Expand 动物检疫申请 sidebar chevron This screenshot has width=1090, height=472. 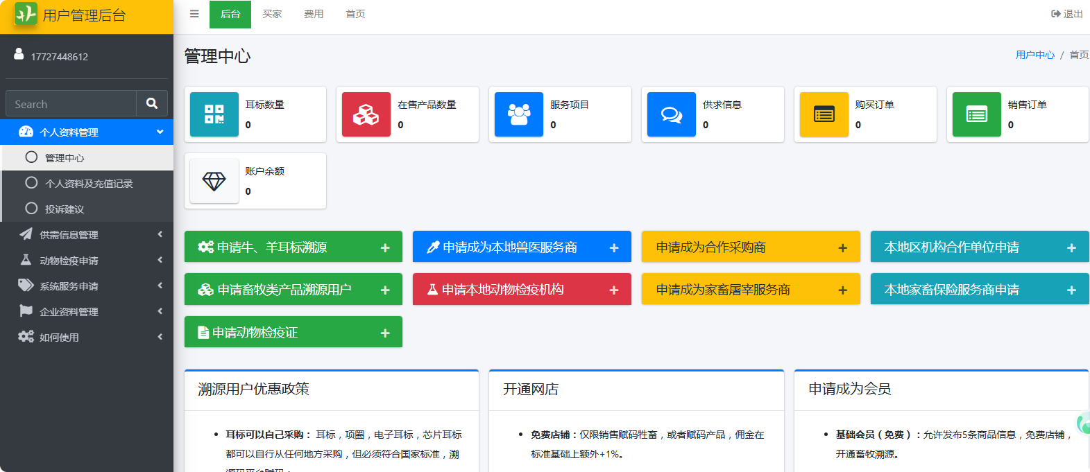(x=160, y=260)
